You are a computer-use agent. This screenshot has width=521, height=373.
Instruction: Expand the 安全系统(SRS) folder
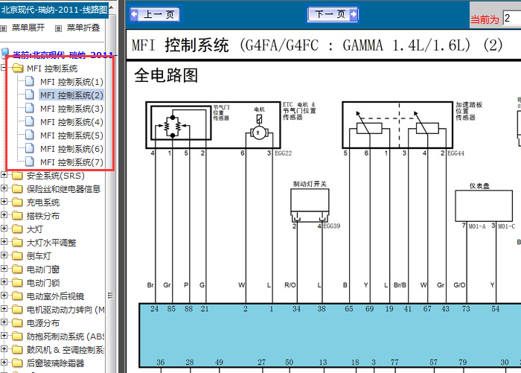[x=4, y=174]
